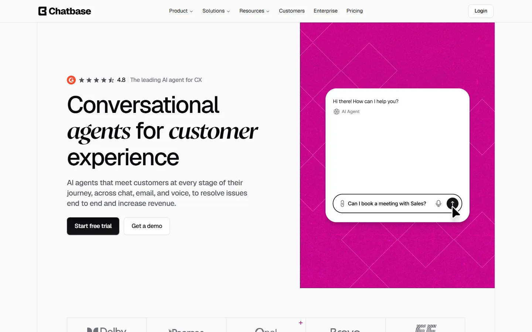Click the Conversational agents headline

[162, 131]
